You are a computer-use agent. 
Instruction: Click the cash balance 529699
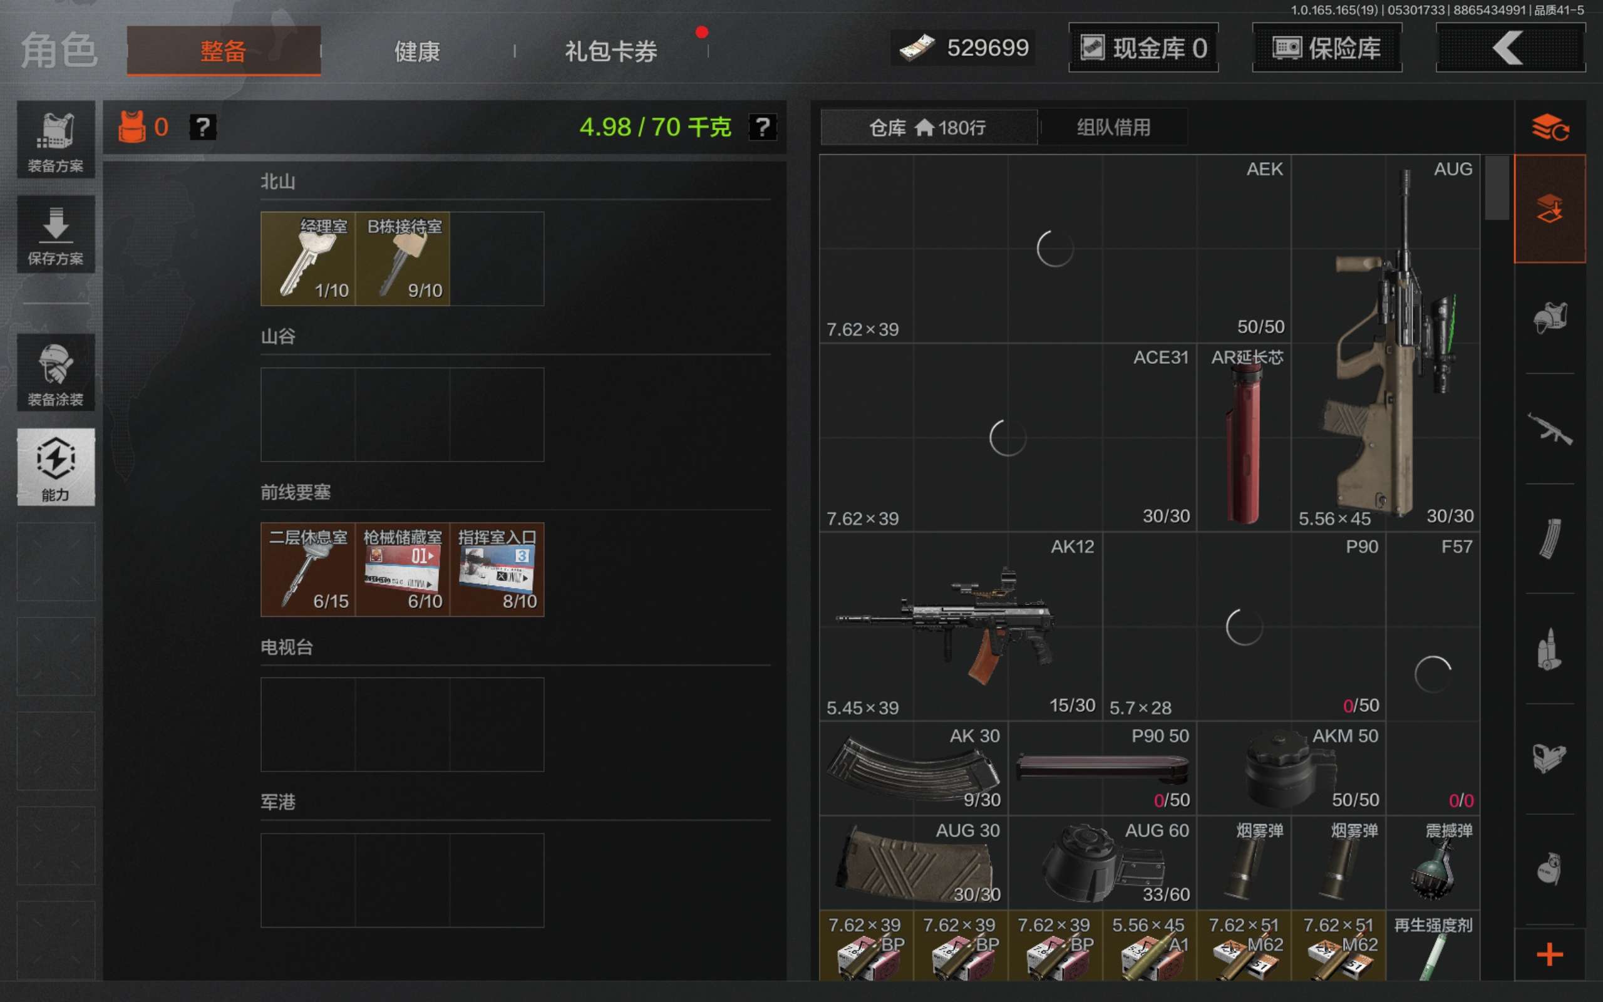tap(964, 48)
